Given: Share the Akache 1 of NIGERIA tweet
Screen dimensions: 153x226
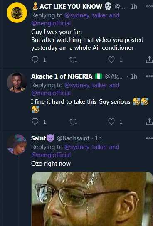Looking at the screenshot, I should (149, 121).
